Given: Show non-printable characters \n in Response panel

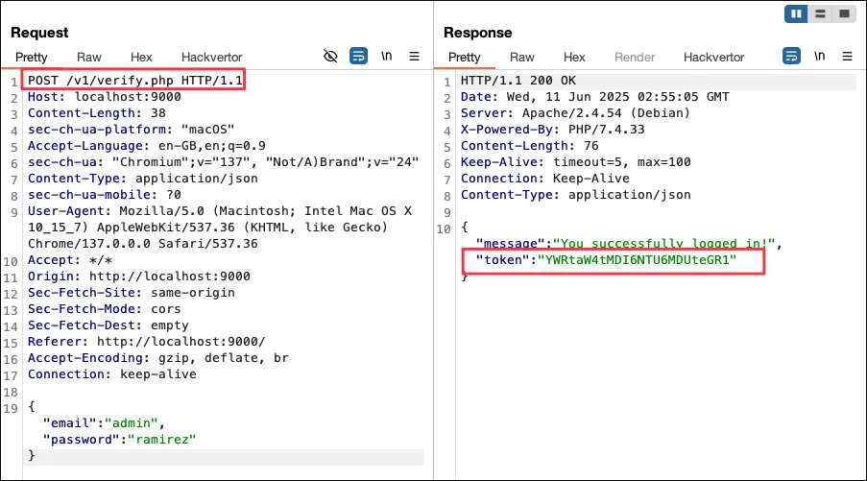Looking at the screenshot, I should (x=817, y=57).
